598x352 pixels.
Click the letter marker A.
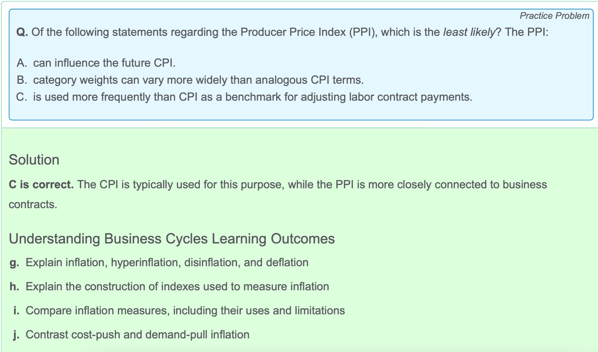pyautogui.click(x=22, y=63)
